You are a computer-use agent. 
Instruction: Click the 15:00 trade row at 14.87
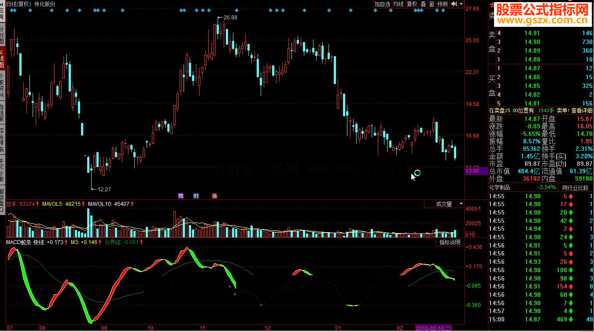pyautogui.click(x=541, y=319)
